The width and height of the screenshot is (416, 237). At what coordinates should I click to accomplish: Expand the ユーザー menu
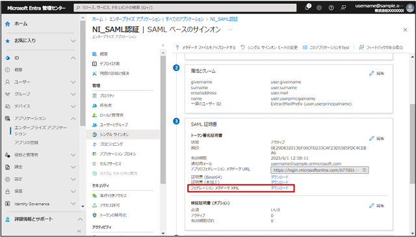(73, 82)
